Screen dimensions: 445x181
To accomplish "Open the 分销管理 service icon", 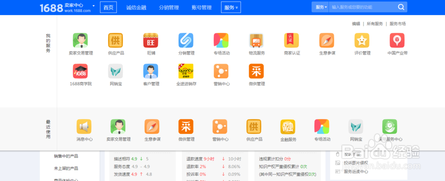I will (x=186, y=40).
